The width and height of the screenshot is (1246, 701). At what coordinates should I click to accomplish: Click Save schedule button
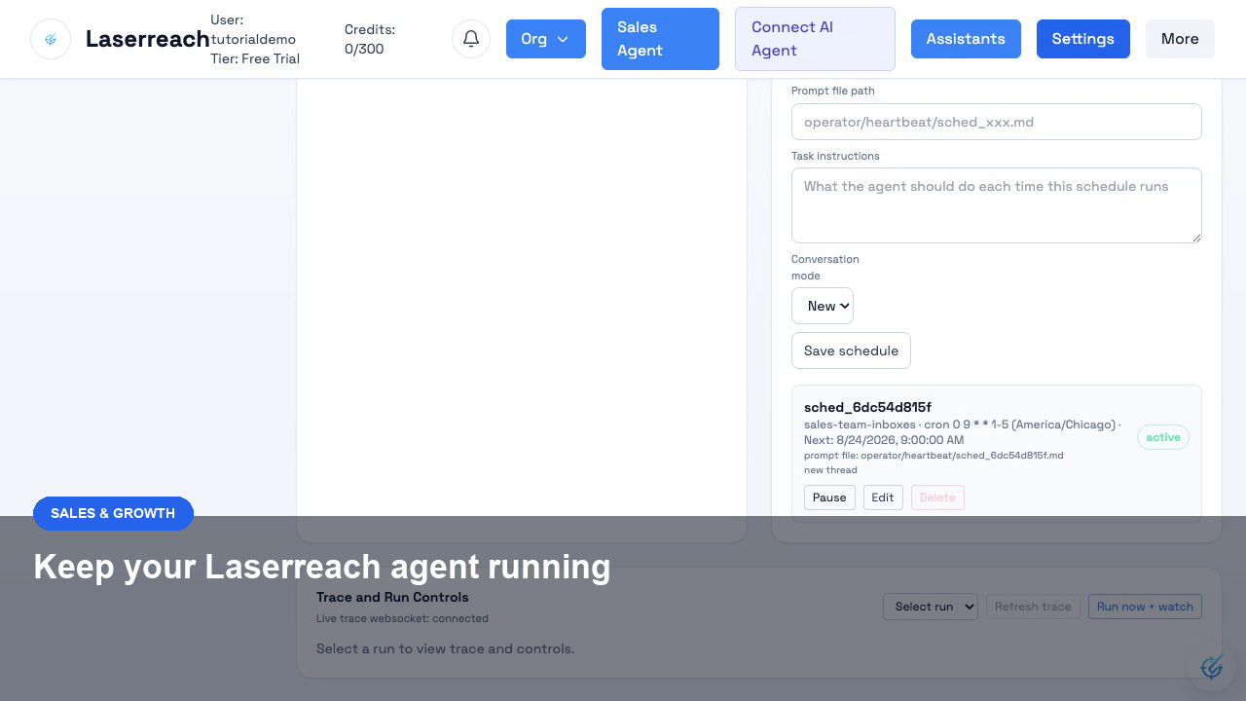[x=851, y=350]
